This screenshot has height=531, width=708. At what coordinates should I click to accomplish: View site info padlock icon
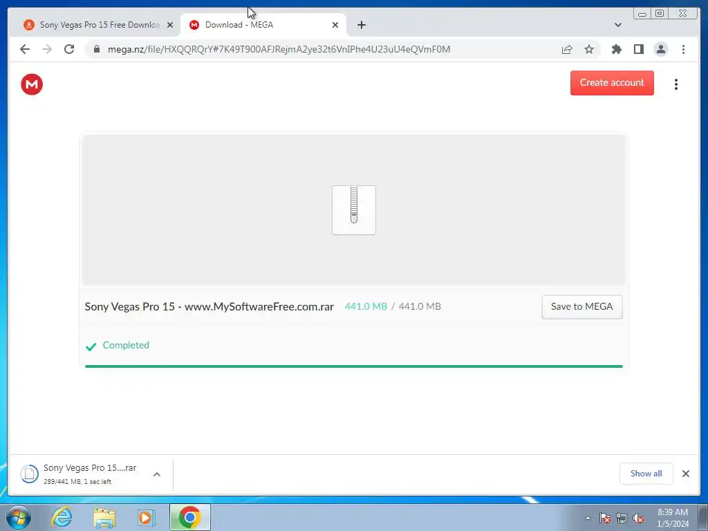coord(97,49)
